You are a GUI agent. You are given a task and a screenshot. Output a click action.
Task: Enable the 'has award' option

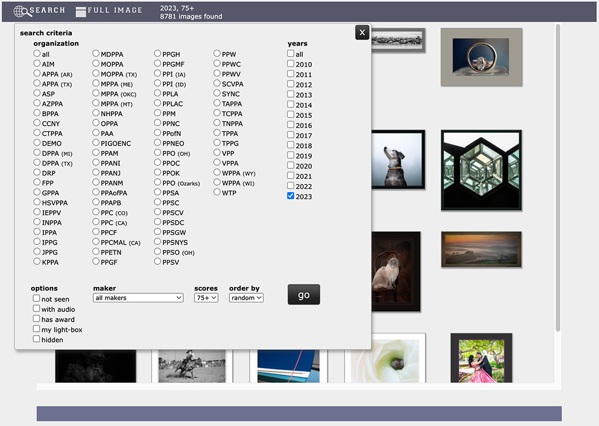(36, 319)
